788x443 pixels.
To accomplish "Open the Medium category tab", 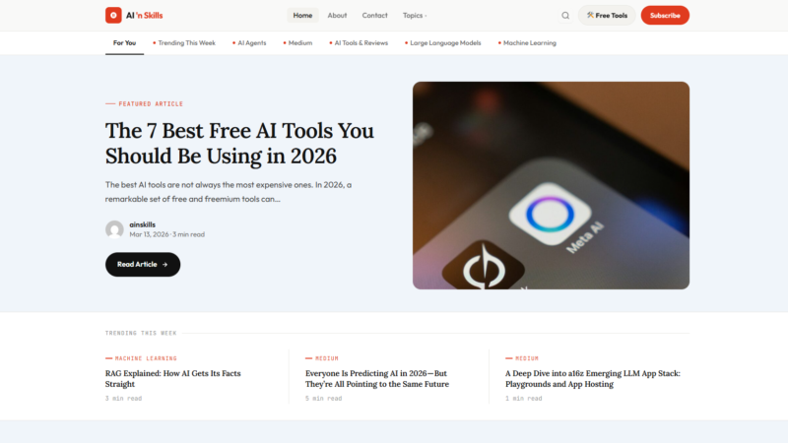I will click(297, 43).
